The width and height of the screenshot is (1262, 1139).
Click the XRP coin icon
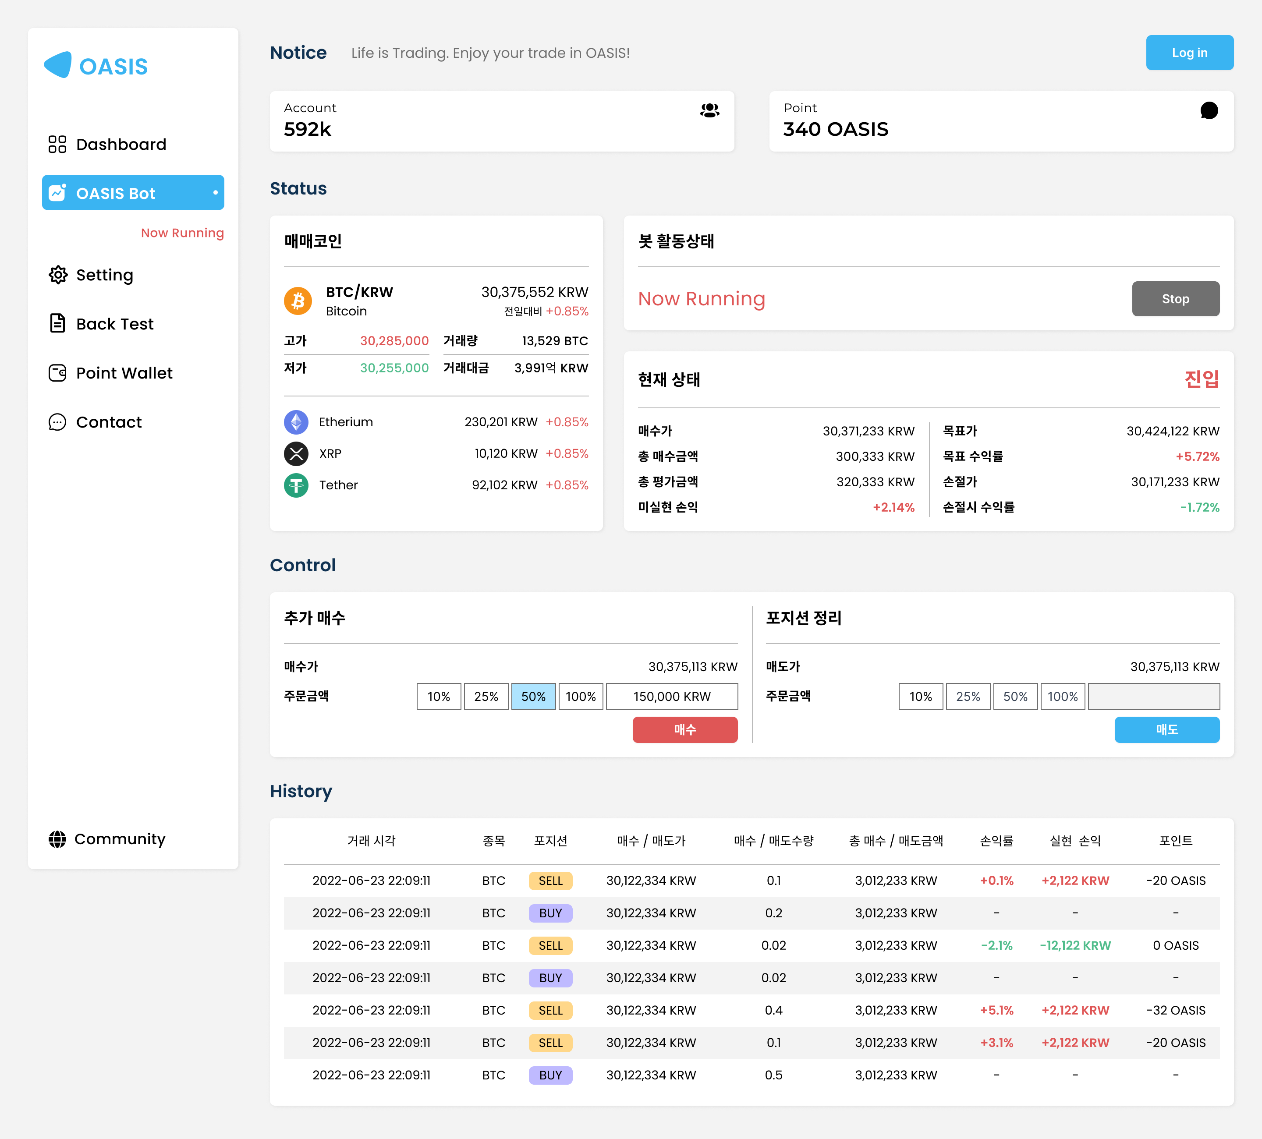coord(296,454)
